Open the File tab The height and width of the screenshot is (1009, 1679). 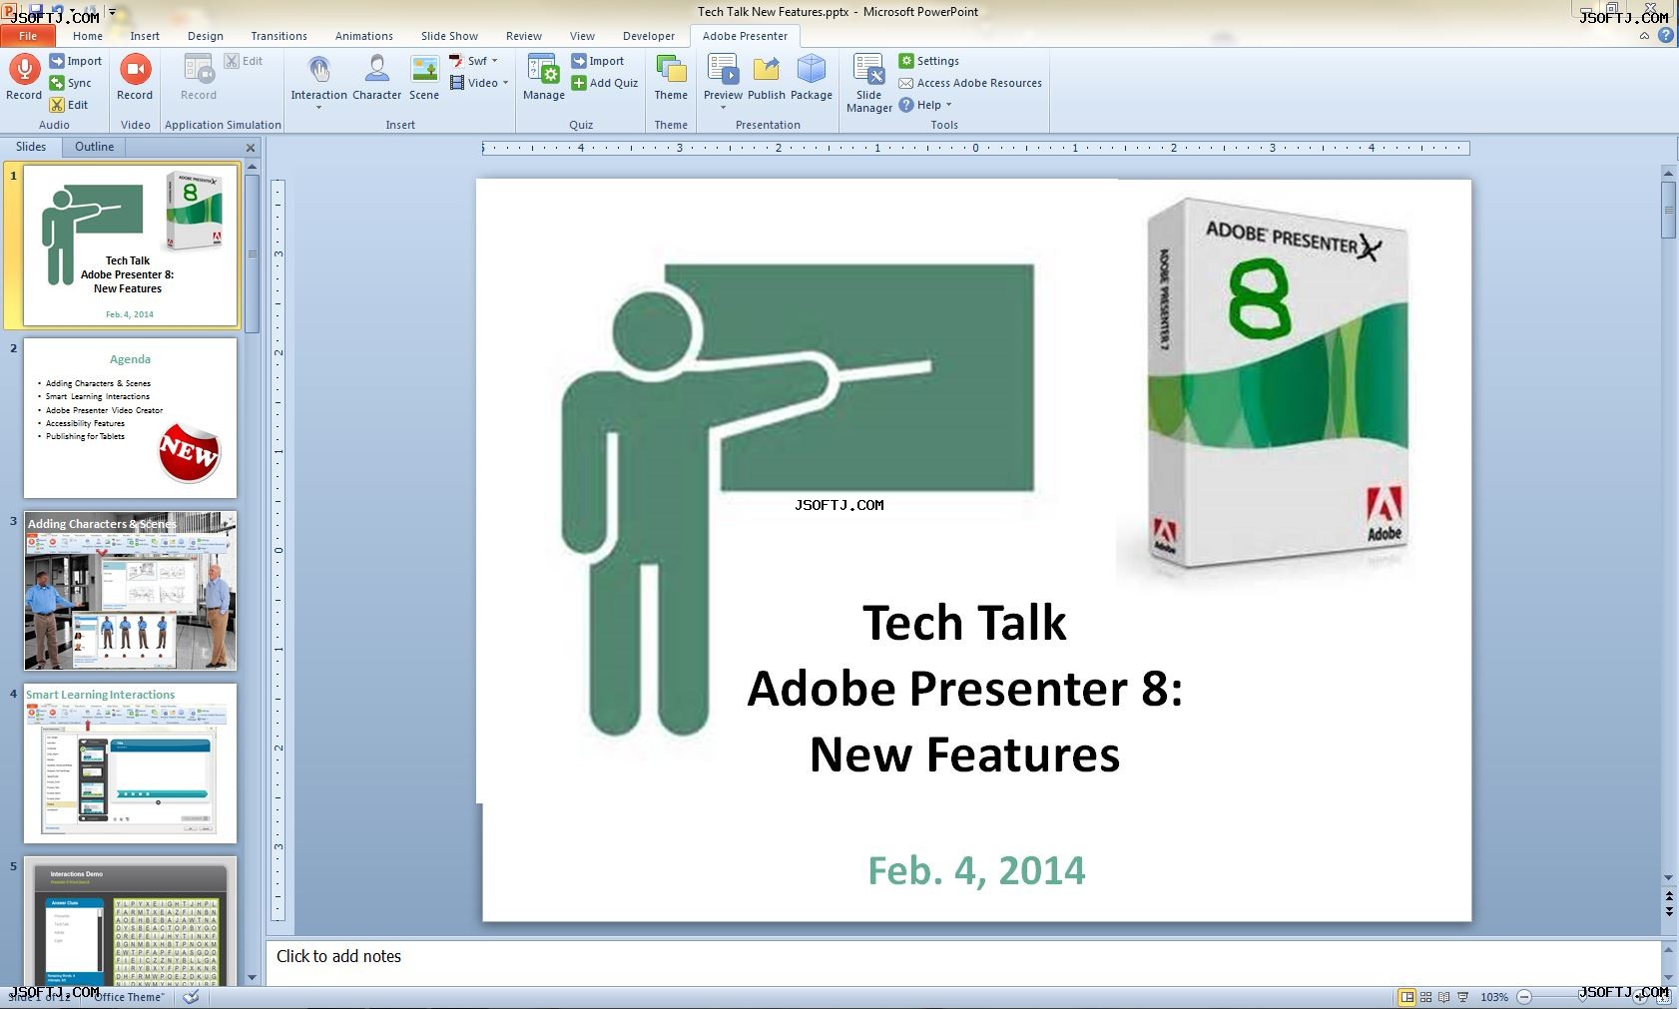[x=28, y=36]
